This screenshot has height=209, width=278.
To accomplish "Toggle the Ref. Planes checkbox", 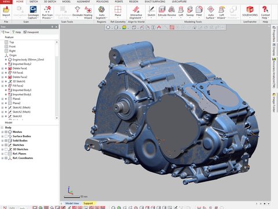I will [x=6, y=154].
